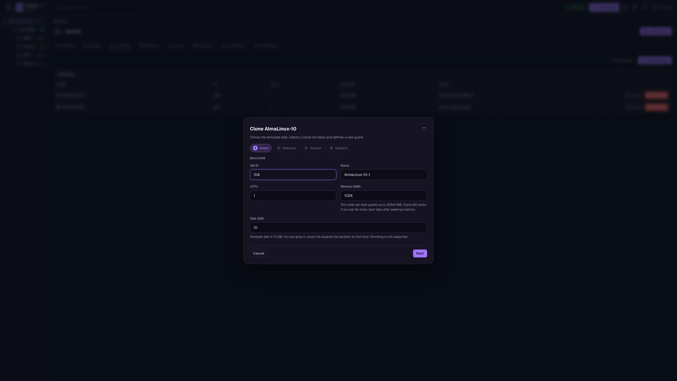Image resolution: width=677 pixels, height=381 pixels.
Task: Close the Clone AlmaLinux-10 dialog
Action: click(x=424, y=128)
